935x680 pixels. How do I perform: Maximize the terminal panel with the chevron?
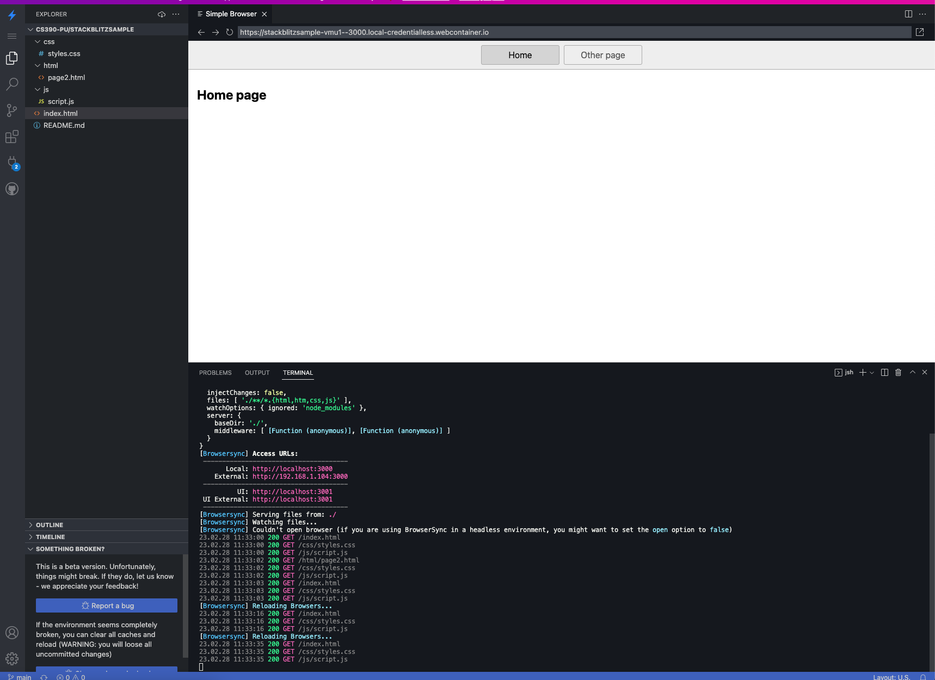[912, 372]
